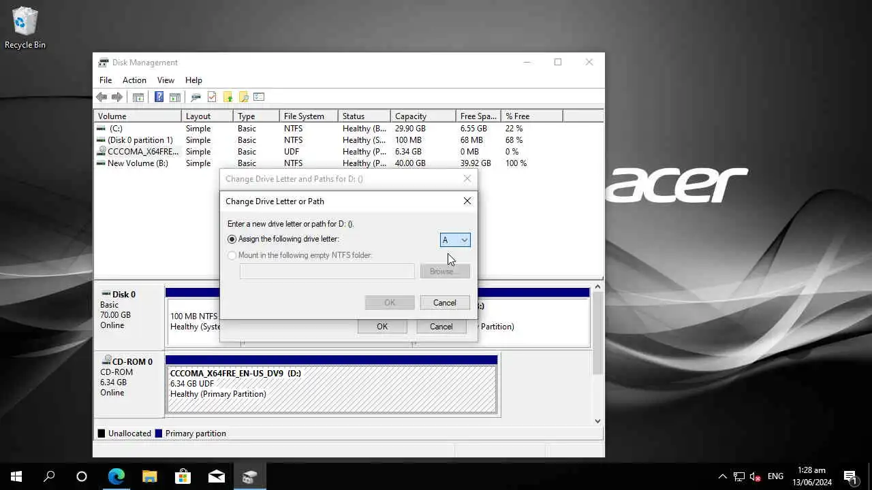The width and height of the screenshot is (872, 490).
Task: Open the blue Help toolbar icon
Action: pos(159,97)
